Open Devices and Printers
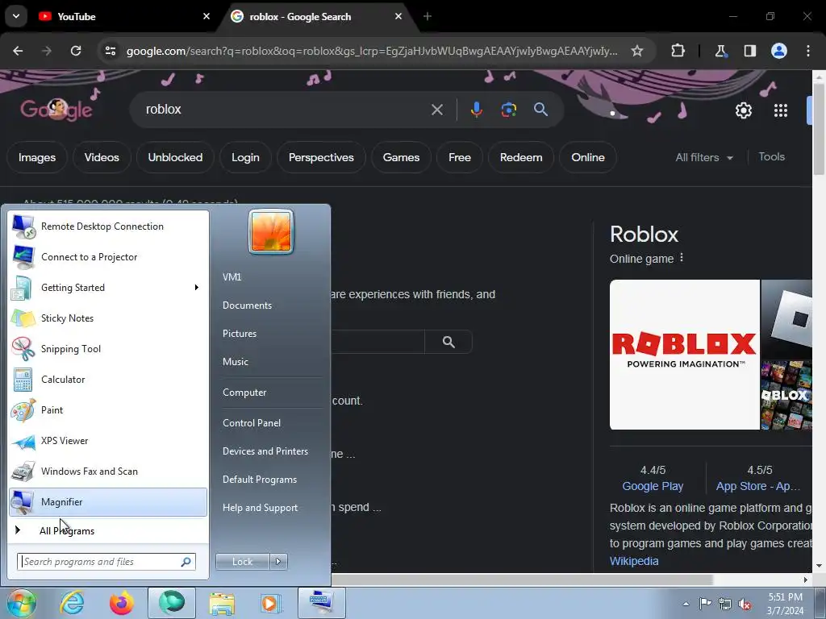Image resolution: width=826 pixels, height=619 pixels. 265,451
